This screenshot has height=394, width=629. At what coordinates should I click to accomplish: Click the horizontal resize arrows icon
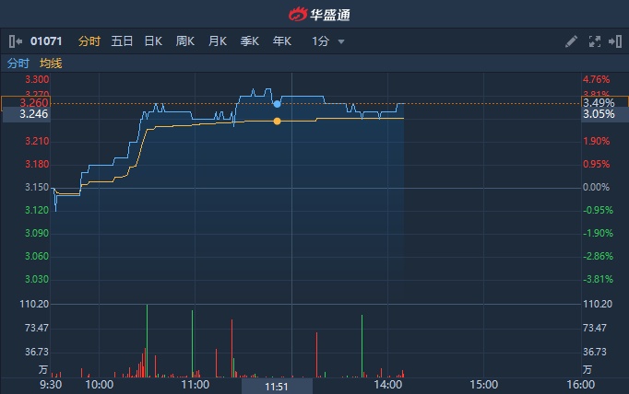614,41
